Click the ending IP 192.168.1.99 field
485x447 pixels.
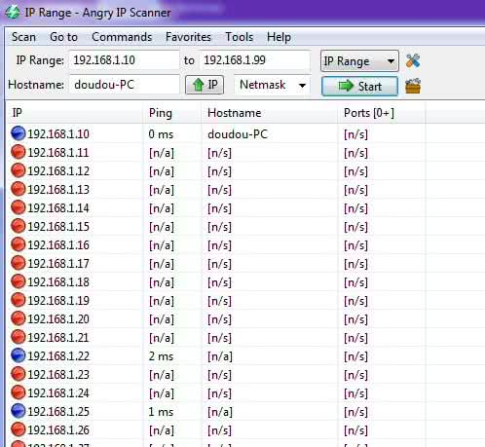pyautogui.click(x=255, y=60)
